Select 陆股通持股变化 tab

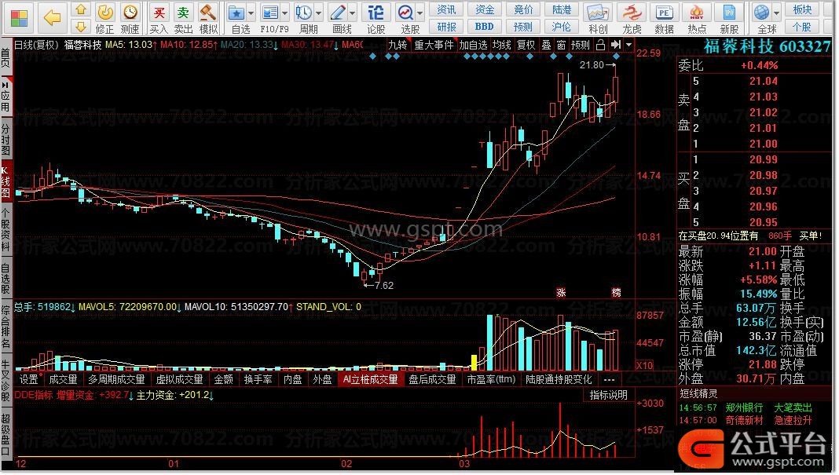[559, 379]
